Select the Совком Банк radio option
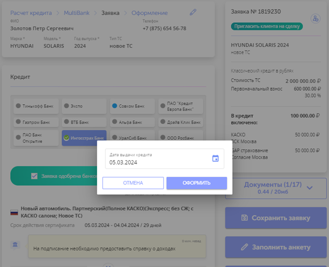 115,106
